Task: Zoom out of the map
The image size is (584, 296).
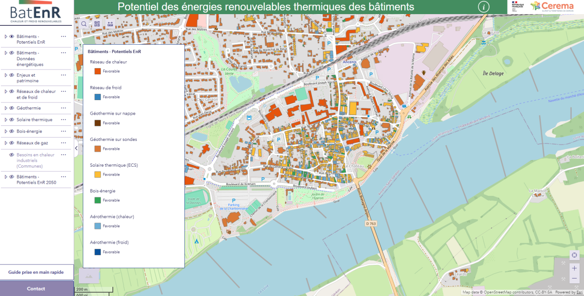Action: click(x=574, y=279)
